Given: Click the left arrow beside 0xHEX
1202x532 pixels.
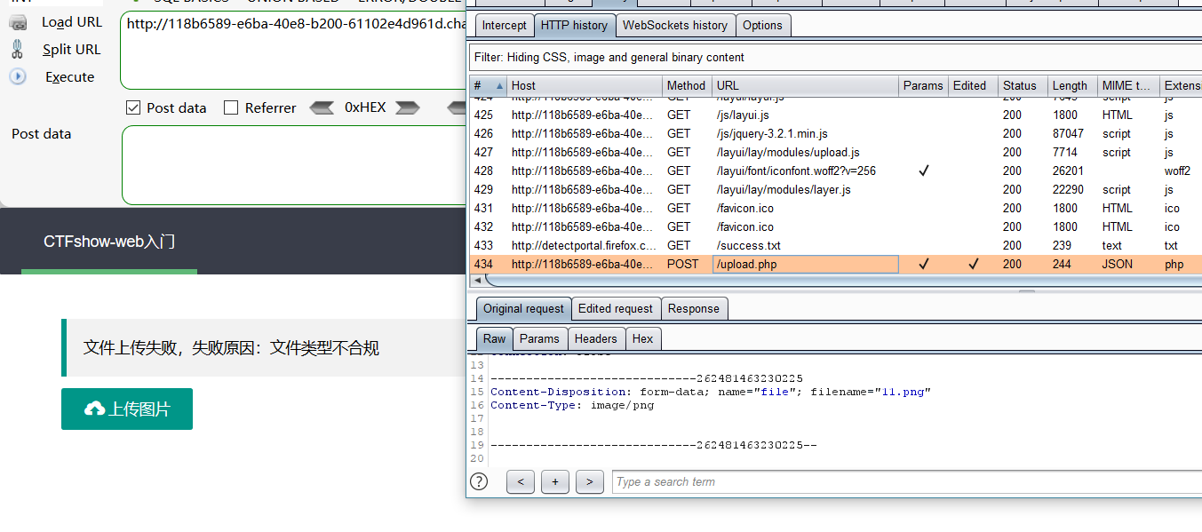Looking at the screenshot, I should click(322, 107).
